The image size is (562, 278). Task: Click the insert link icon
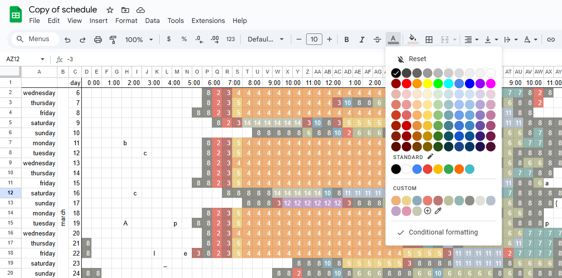pos(551,40)
